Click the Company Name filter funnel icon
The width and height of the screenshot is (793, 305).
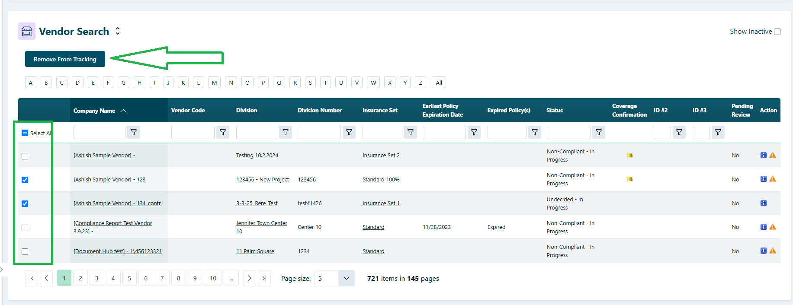point(134,132)
